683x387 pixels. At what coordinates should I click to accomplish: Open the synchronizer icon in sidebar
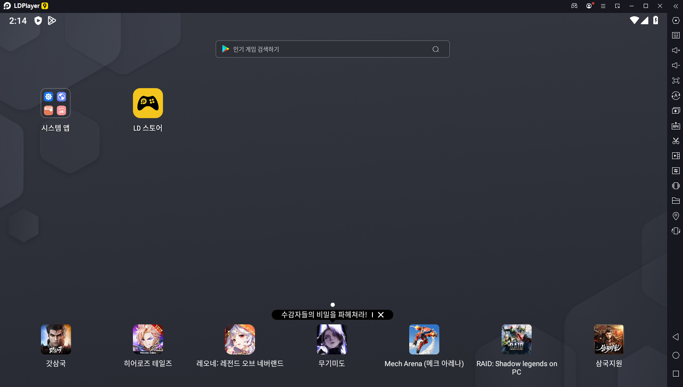click(x=675, y=171)
